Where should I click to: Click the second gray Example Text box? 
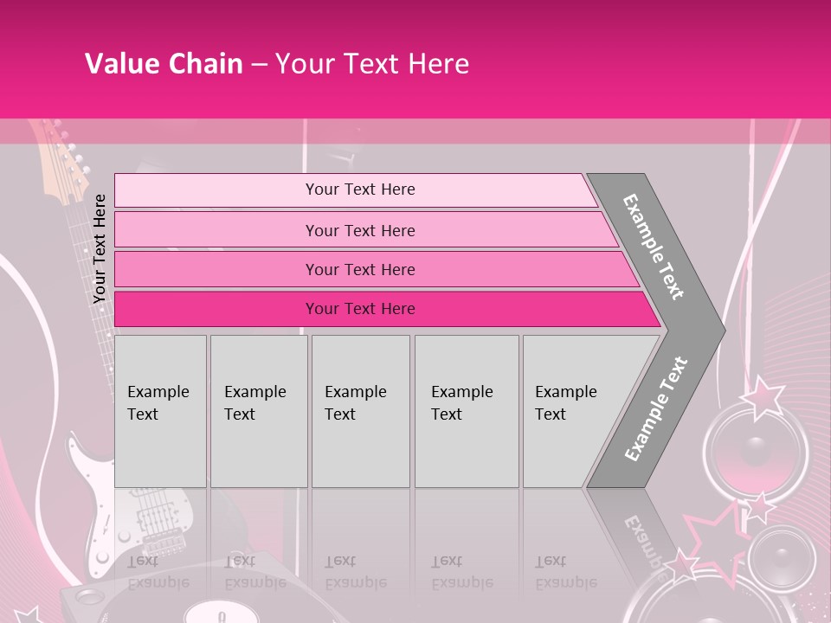(258, 411)
